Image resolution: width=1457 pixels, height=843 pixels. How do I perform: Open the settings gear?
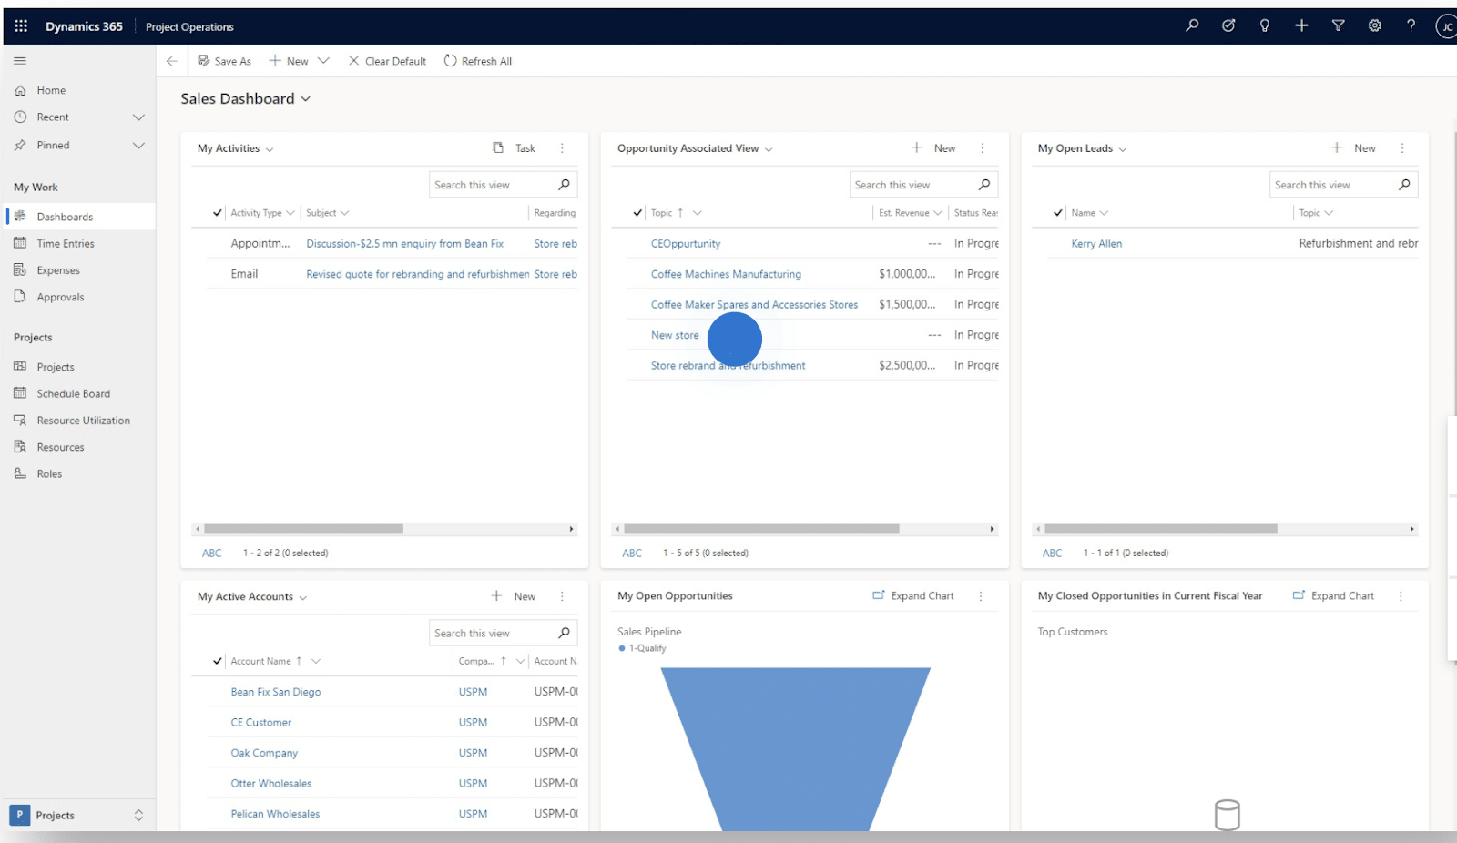[x=1374, y=25]
